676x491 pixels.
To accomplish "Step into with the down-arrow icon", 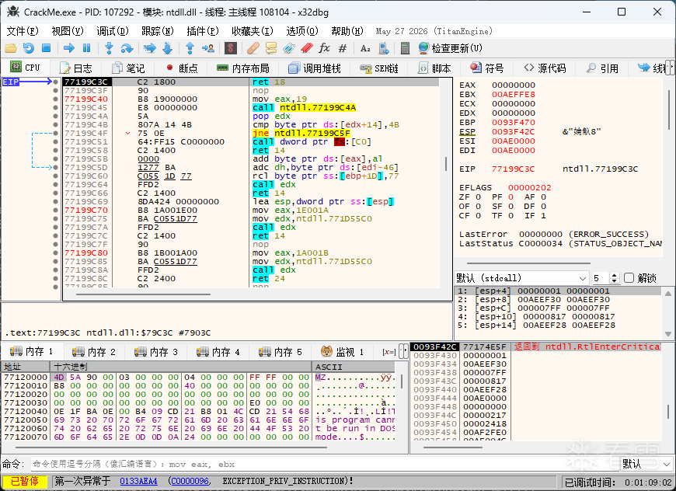I will 109,48.
